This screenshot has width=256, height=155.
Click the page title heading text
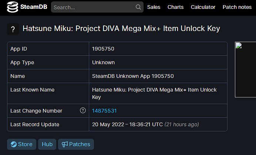pyautogui.click(x=121, y=29)
